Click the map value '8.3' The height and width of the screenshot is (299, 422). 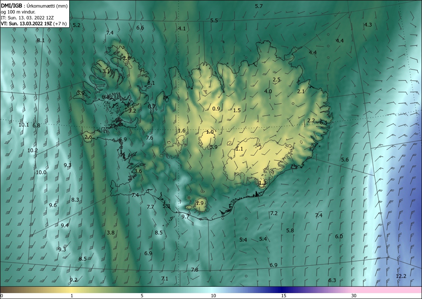(75, 200)
